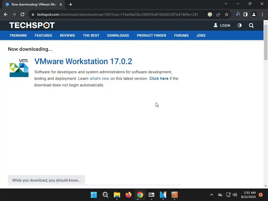Screen dimensions: 268x201
Task: Open the TRENDING menu
Action: 18,35
